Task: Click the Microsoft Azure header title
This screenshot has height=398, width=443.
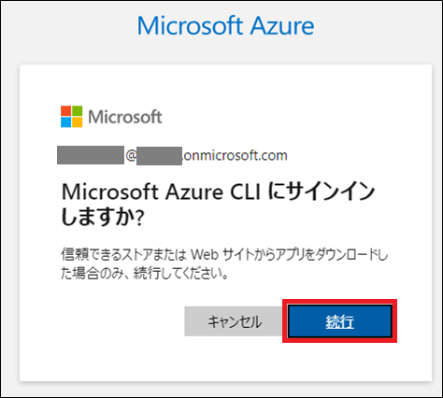Action: click(x=225, y=26)
